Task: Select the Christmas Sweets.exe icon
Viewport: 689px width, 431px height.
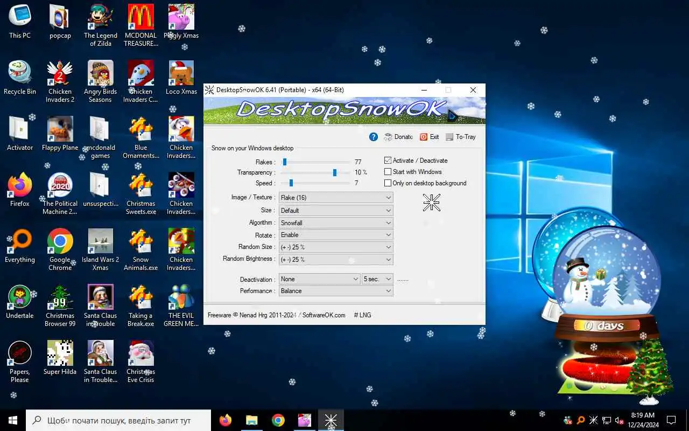Action: [x=141, y=193]
